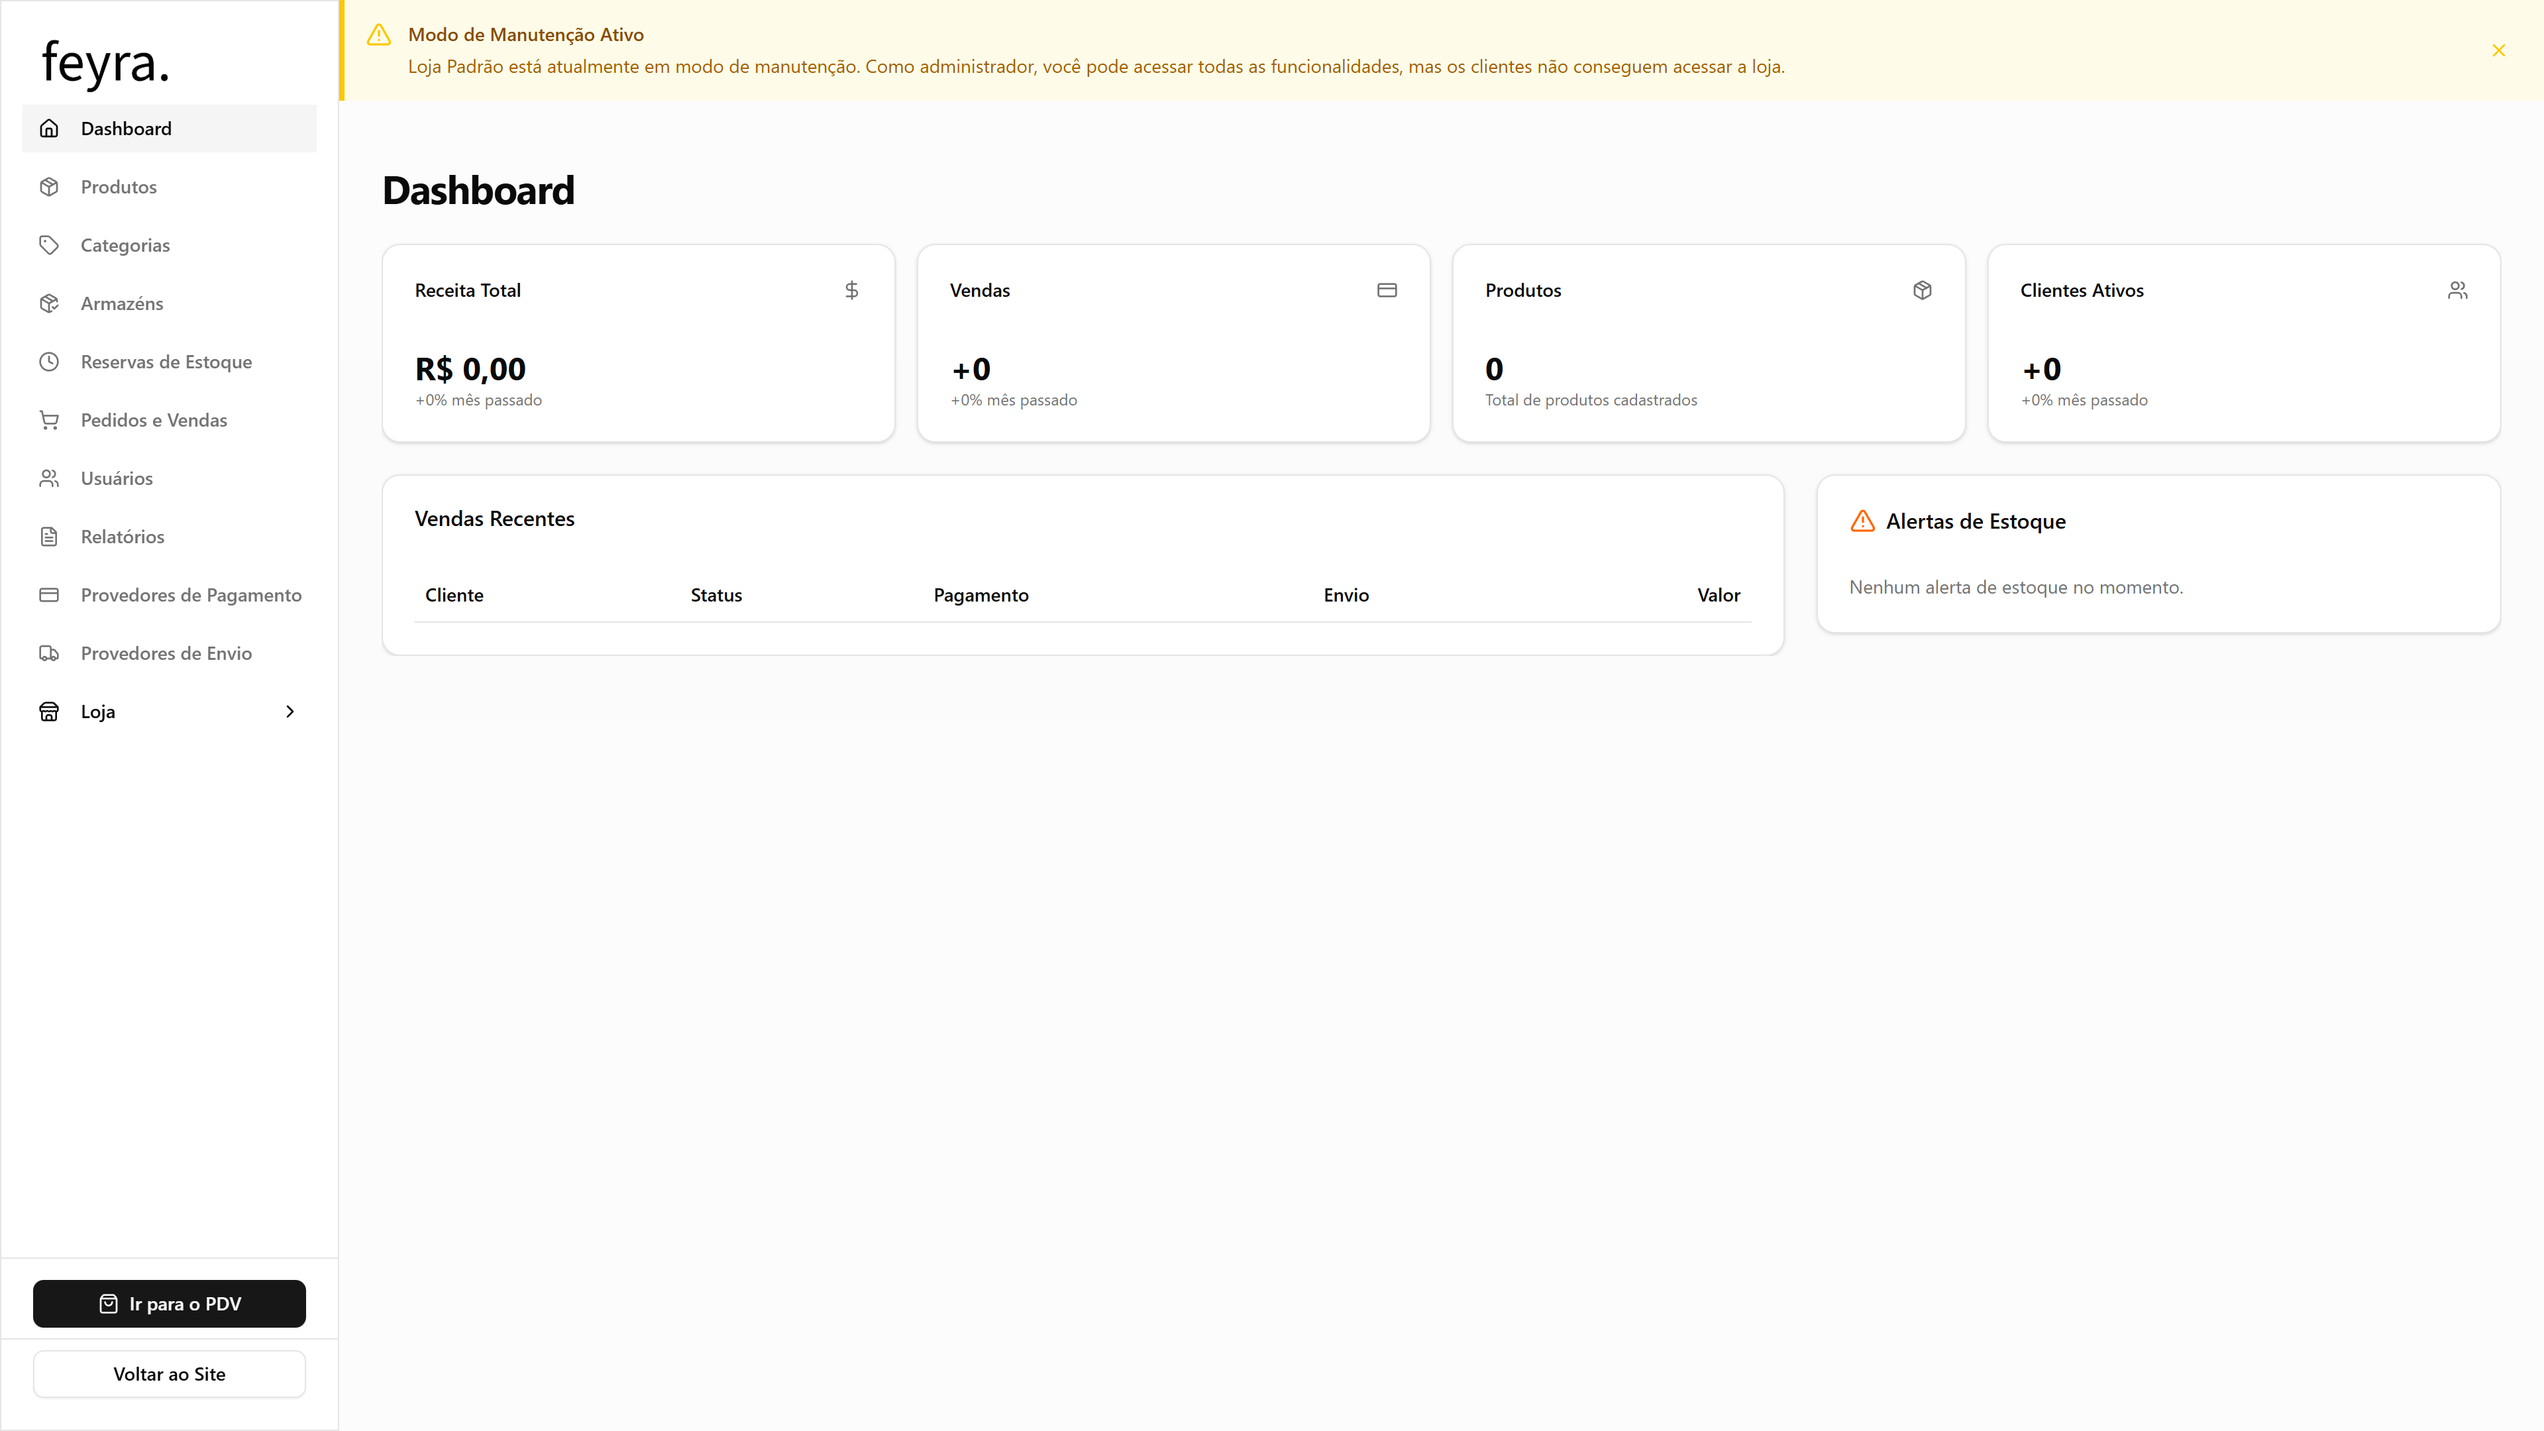2544x1431 pixels.
Task: Expand the Loja menu chevron
Action: (290, 711)
